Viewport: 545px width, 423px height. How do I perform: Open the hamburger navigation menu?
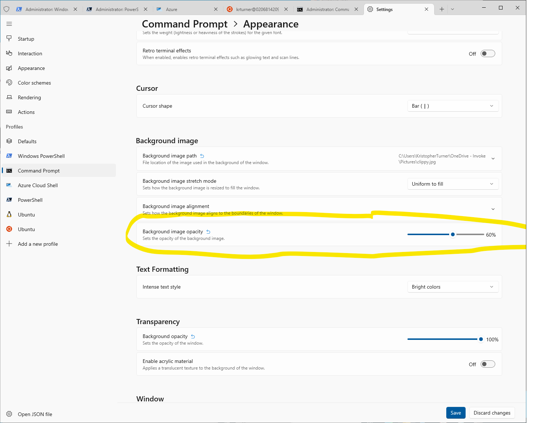pos(9,24)
